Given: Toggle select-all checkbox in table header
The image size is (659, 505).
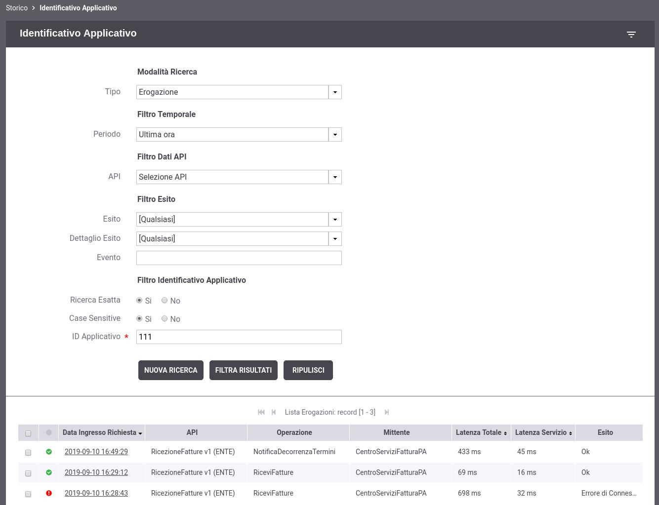Looking at the screenshot, I should (28, 433).
